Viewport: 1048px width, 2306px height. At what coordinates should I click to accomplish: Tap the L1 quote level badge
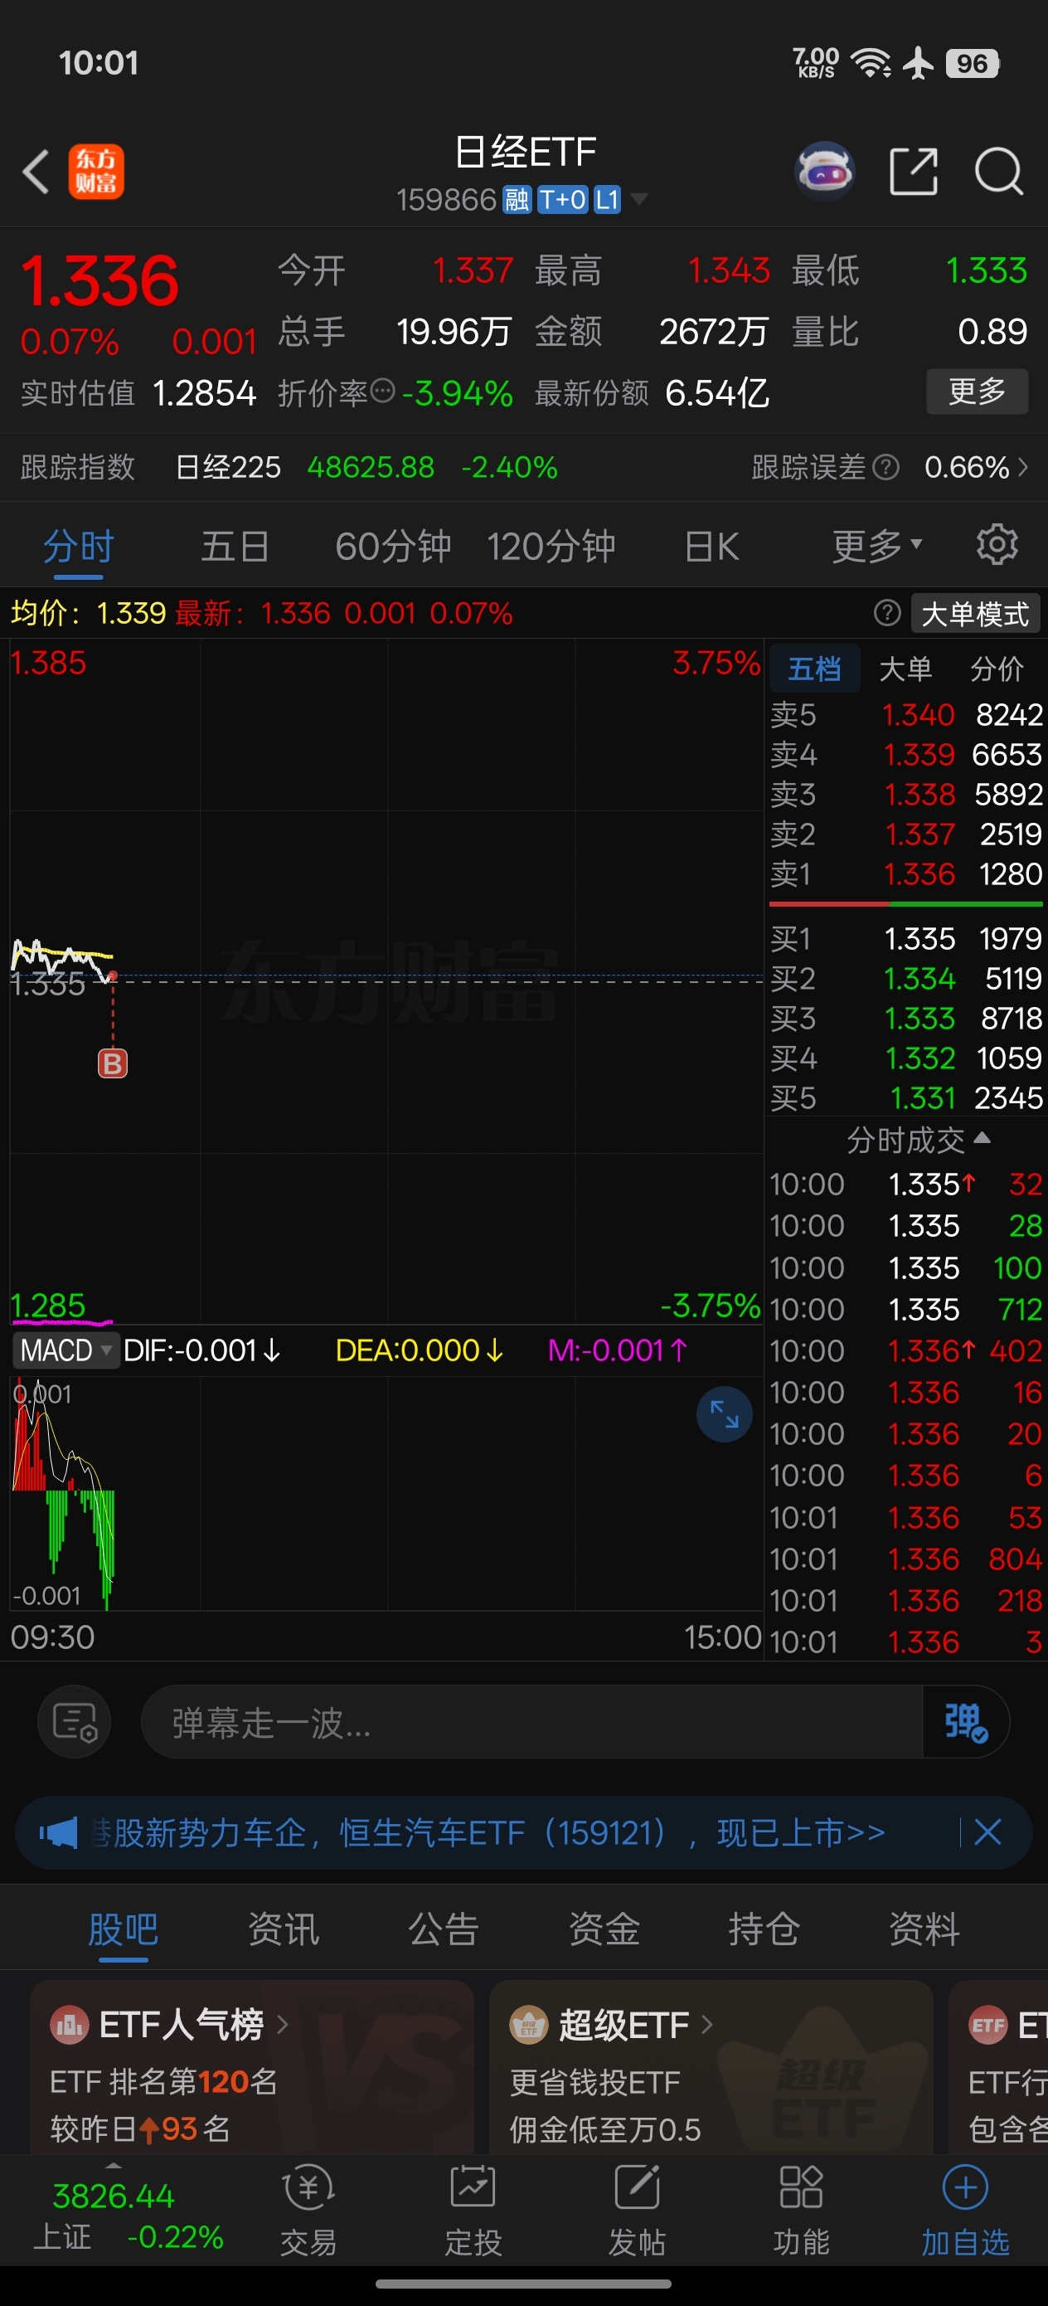click(607, 199)
